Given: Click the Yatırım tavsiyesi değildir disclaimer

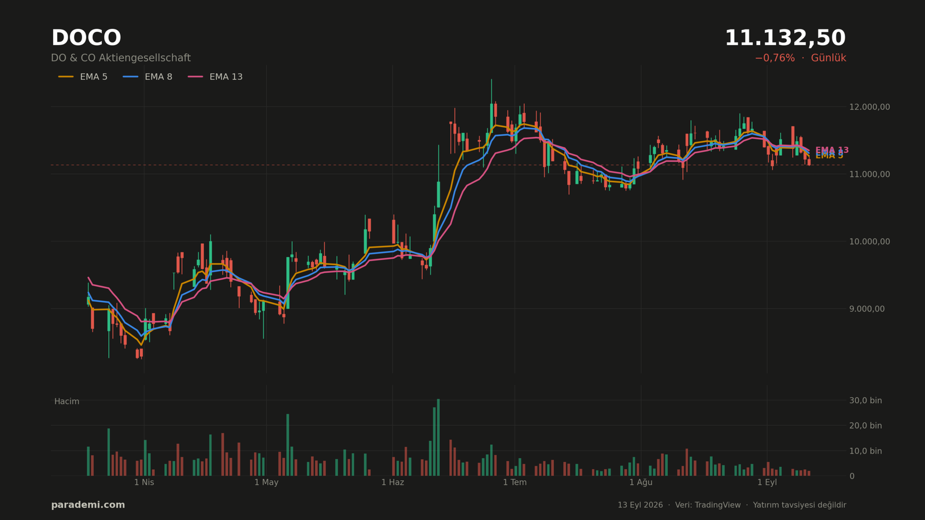Looking at the screenshot, I should pyautogui.click(x=800, y=505).
